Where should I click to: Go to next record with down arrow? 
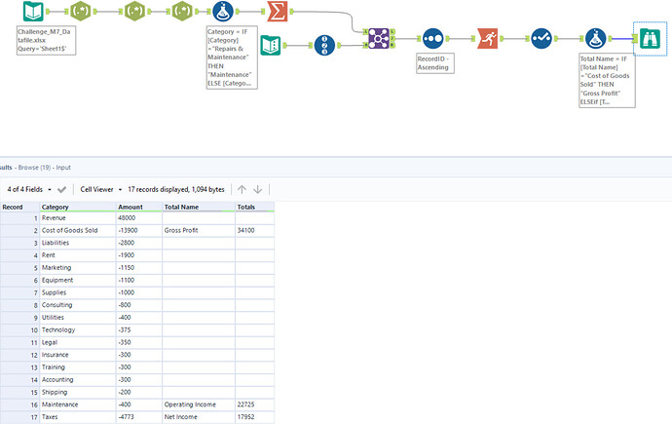pyautogui.click(x=258, y=189)
